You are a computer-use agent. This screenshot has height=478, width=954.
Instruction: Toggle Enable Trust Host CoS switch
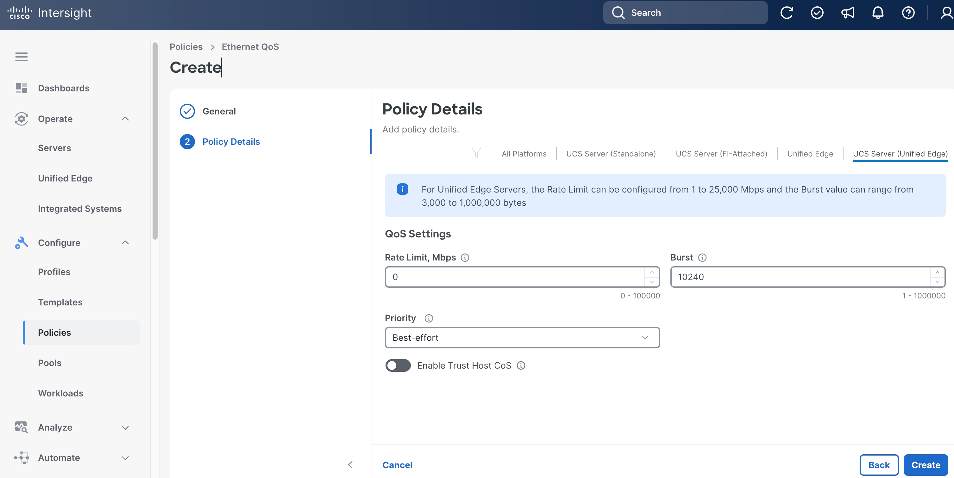coord(398,365)
